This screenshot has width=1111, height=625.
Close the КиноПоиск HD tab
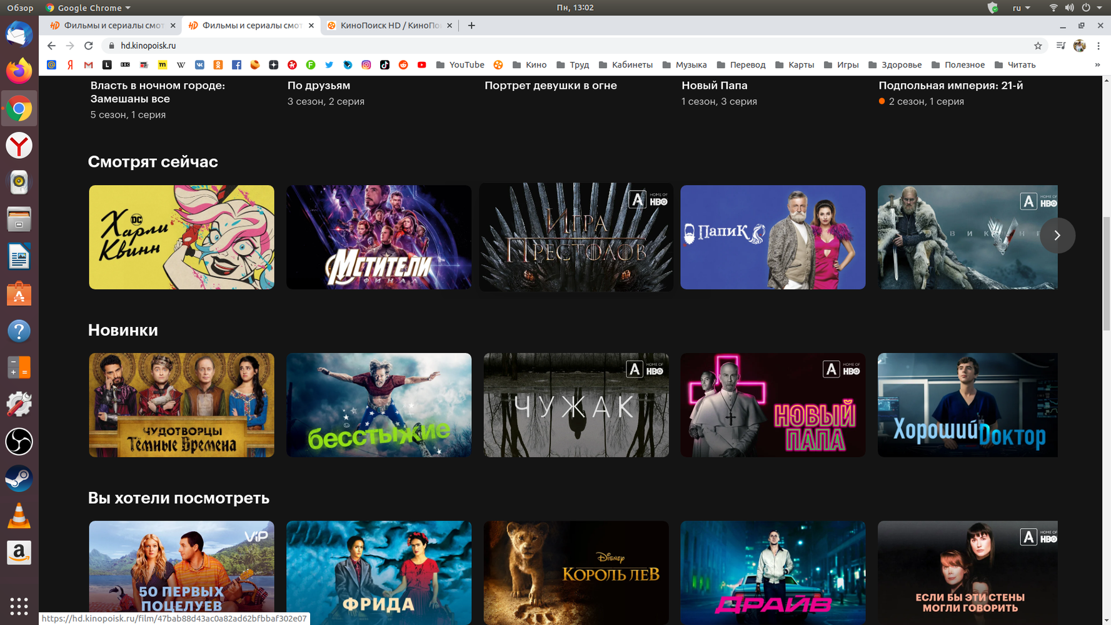coord(450,26)
